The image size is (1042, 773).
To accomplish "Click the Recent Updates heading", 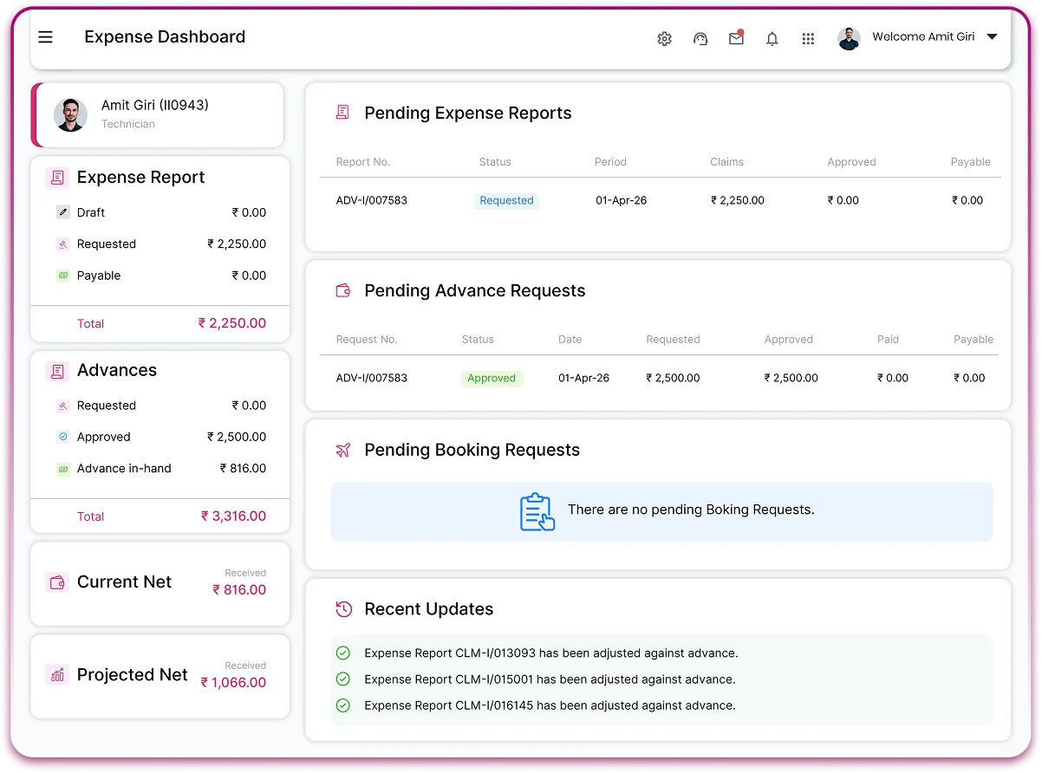I will click(x=429, y=609).
